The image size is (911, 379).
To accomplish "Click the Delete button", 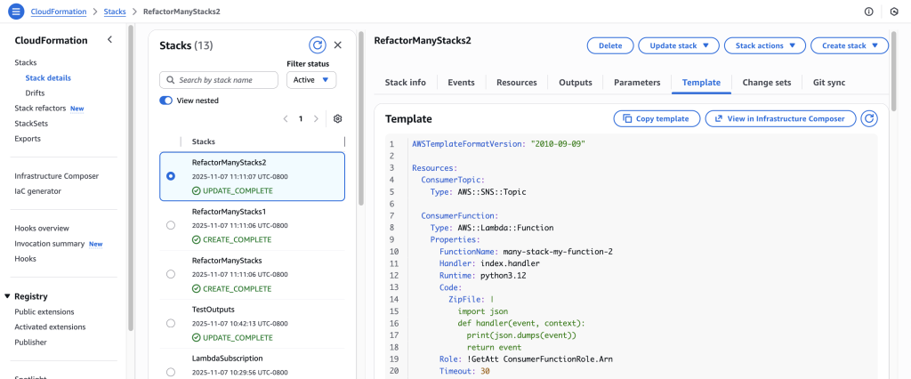I will point(610,45).
